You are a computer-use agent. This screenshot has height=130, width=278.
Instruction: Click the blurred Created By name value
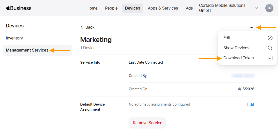(x=243, y=76)
